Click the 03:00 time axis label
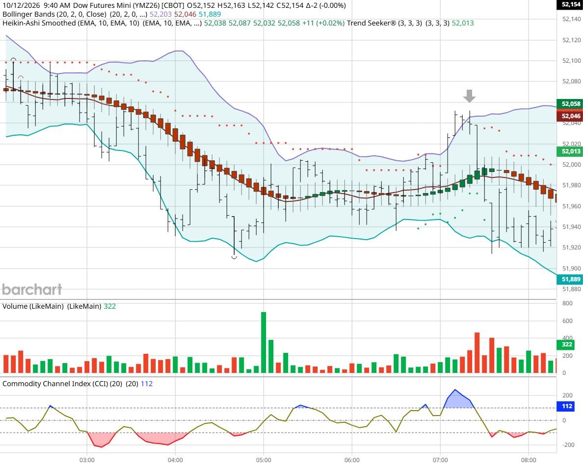Viewport: 583px width, 467px height. (x=87, y=460)
